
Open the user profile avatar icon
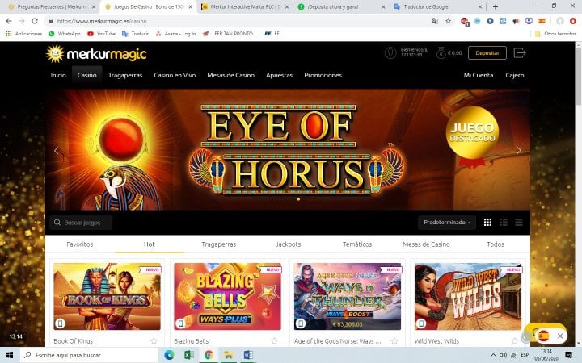point(390,52)
